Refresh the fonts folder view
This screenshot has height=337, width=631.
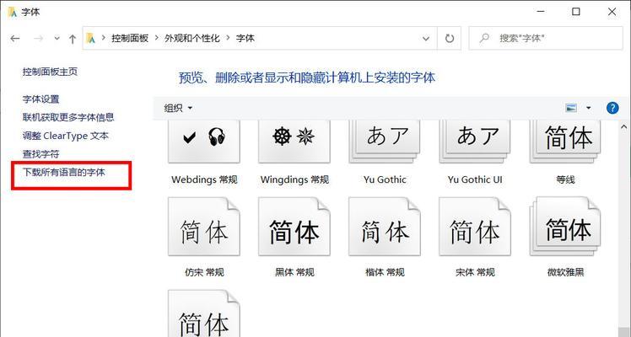coord(450,38)
